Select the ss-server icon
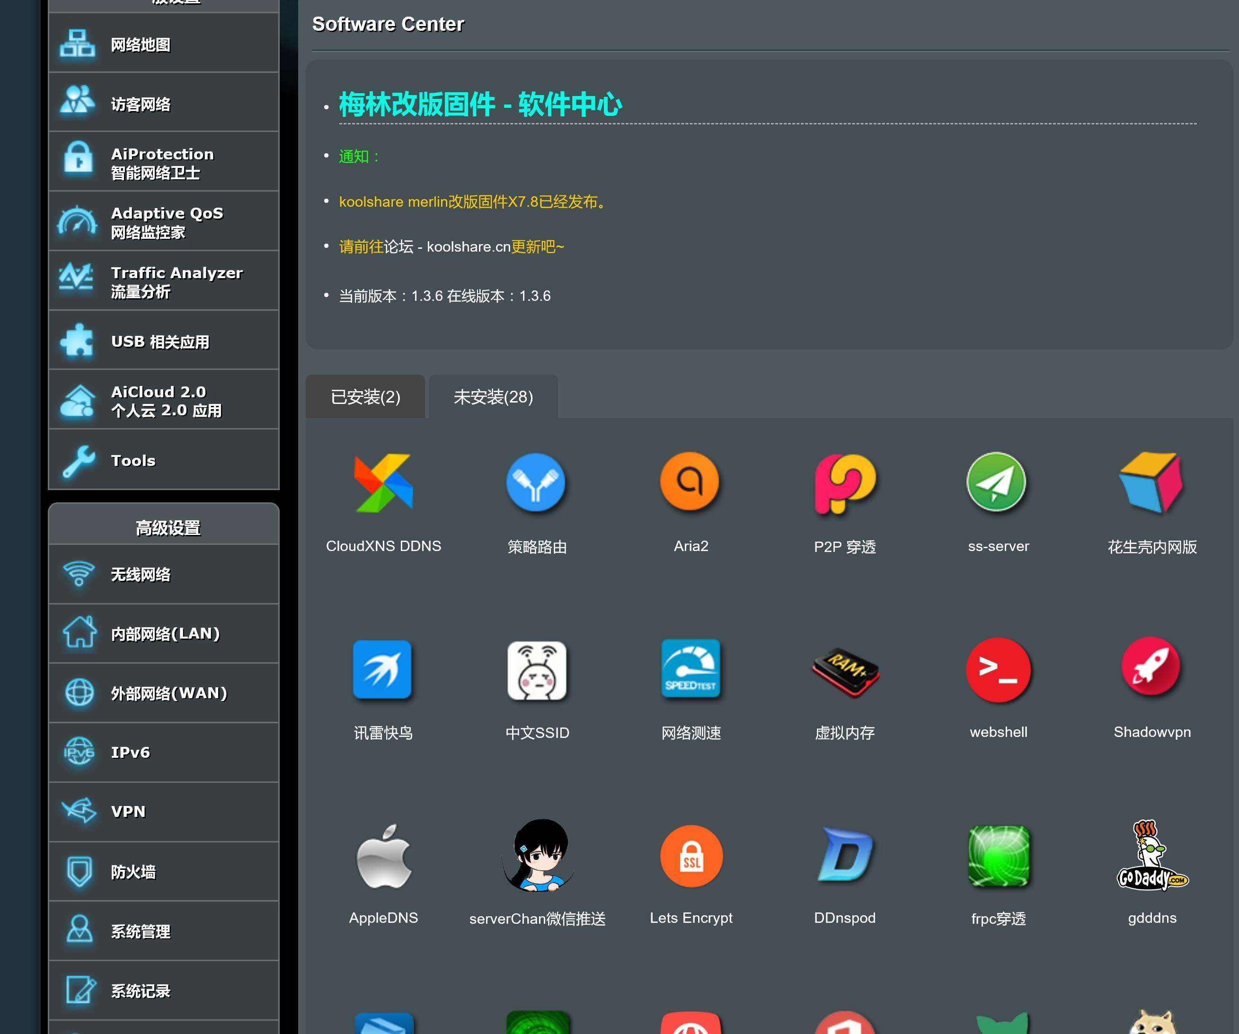Image resolution: width=1239 pixels, height=1034 pixels. (x=998, y=482)
